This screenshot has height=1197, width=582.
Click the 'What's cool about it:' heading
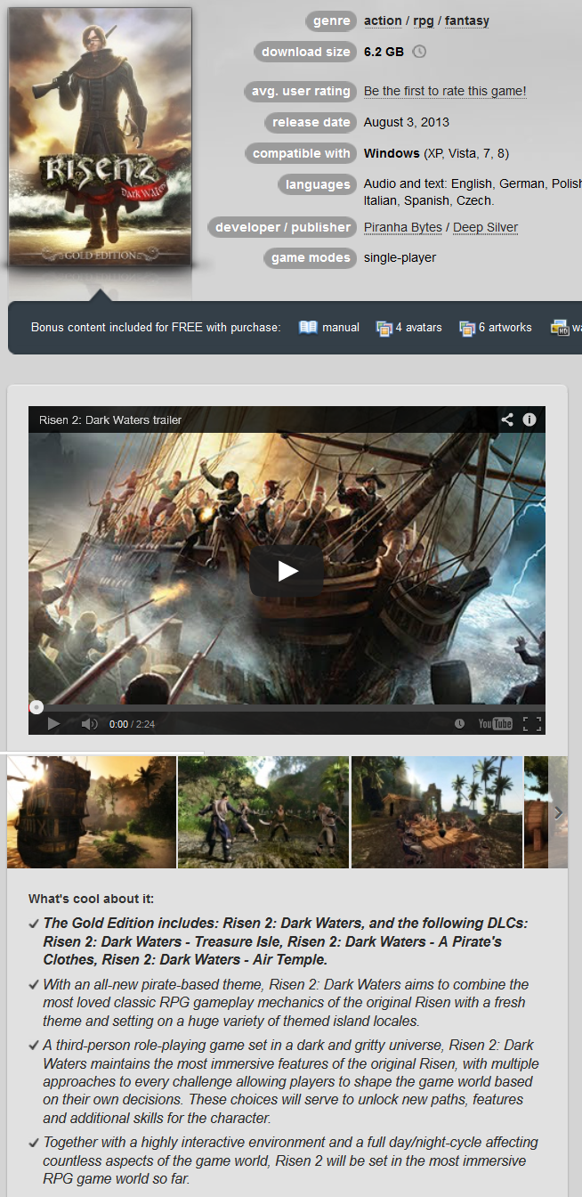tap(91, 899)
